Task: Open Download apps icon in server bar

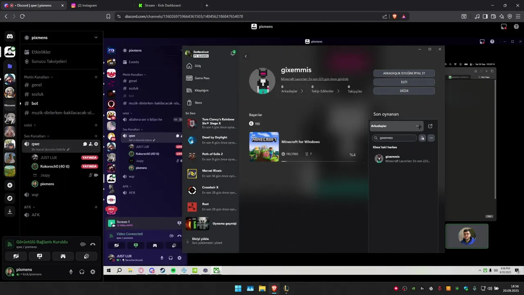Action: 10,211
